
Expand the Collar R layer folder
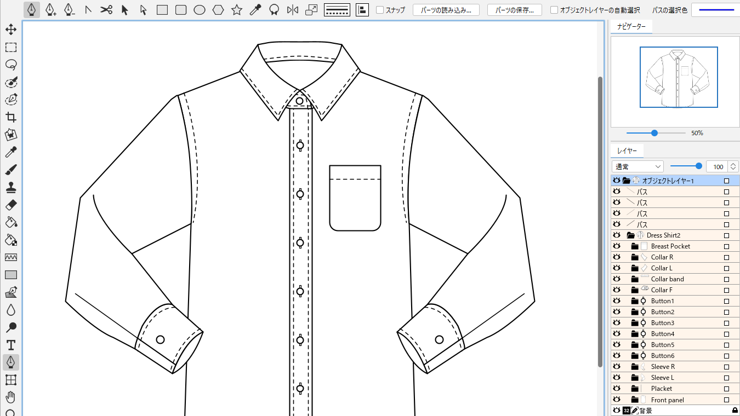[x=635, y=257]
